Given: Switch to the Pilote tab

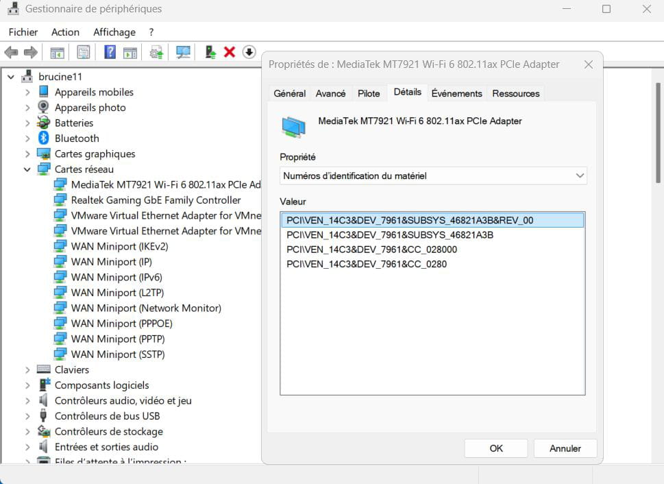Looking at the screenshot, I should pyautogui.click(x=369, y=94).
